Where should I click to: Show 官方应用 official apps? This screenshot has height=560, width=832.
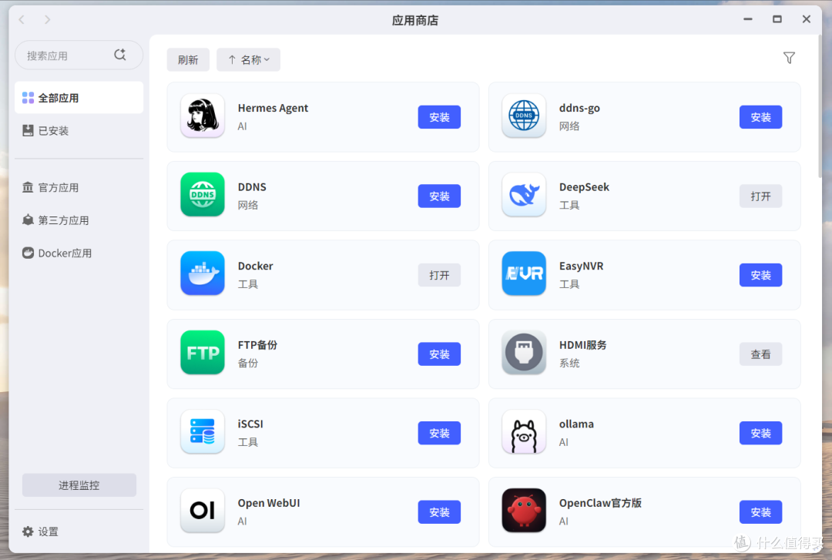tap(79, 187)
